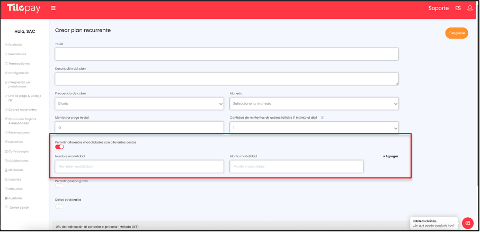Open the live chat bubble icon
The height and width of the screenshot is (233, 480).
click(467, 223)
